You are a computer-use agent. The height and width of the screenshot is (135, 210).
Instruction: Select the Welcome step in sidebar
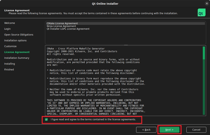[10, 23]
